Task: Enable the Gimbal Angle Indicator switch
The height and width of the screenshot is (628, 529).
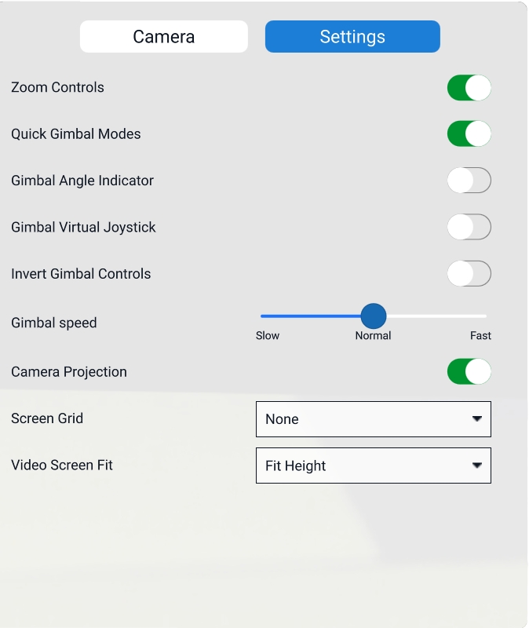Action: [469, 181]
